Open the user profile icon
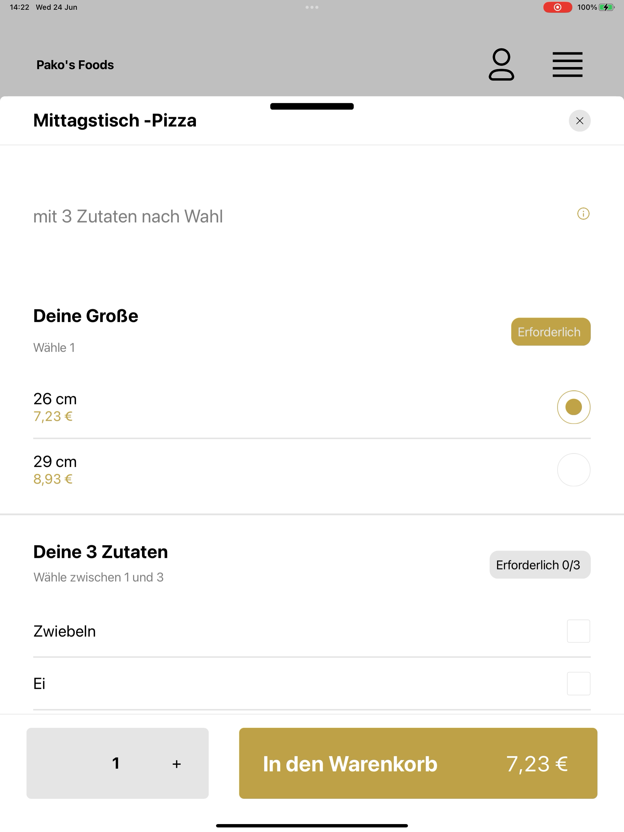Image resolution: width=624 pixels, height=832 pixels. (x=501, y=64)
